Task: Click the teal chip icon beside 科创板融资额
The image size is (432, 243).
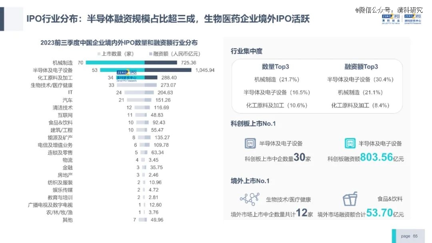Action: point(350,143)
